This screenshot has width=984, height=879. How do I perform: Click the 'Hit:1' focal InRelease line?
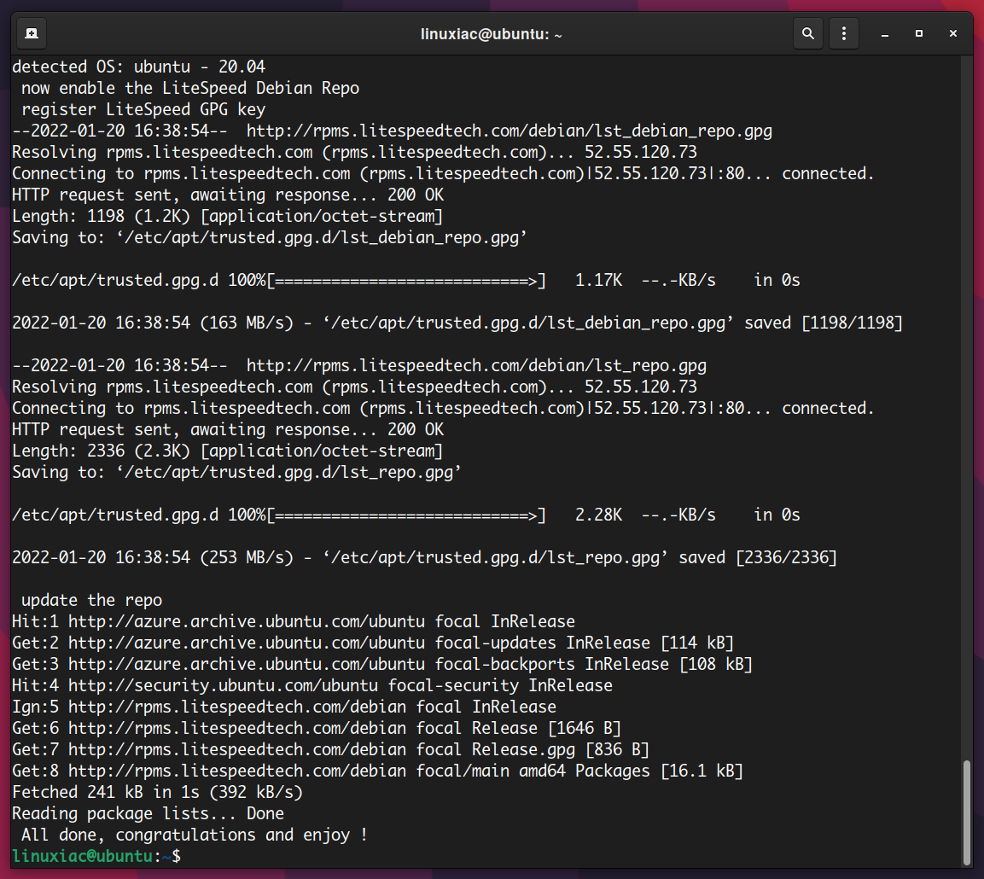point(293,621)
